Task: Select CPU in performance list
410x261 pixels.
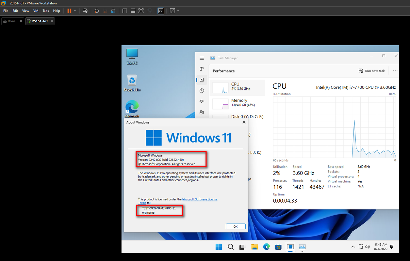Action: tap(237, 87)
